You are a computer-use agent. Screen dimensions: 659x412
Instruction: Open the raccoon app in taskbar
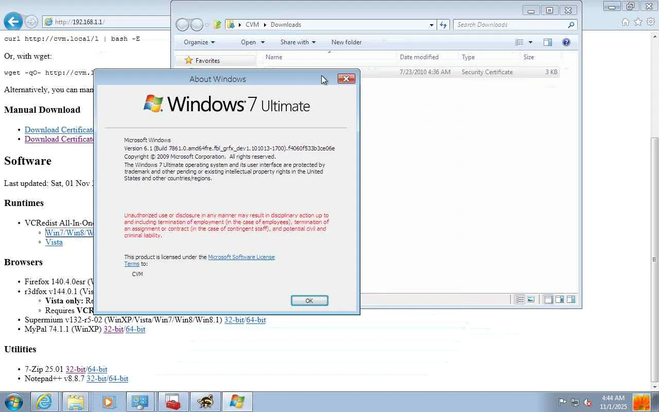coord(205,402)
